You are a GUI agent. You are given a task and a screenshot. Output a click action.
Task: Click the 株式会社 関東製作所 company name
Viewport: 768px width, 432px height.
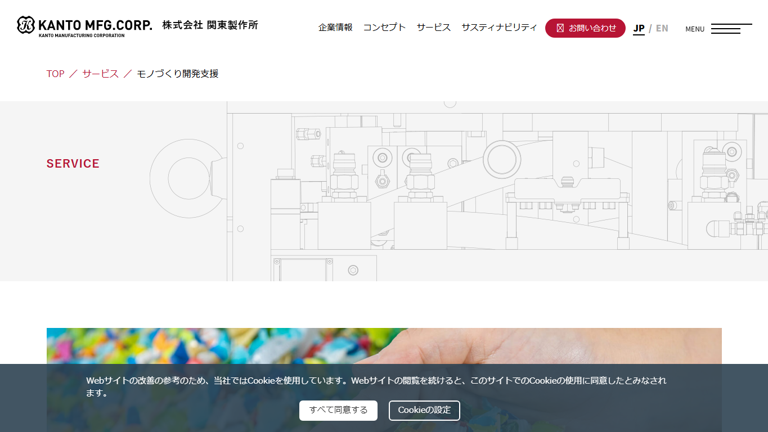pyautogui.click(x=210, y=25)
